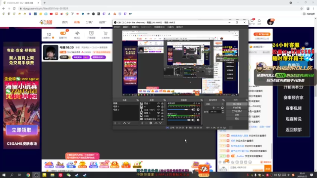Toggle lock on 文本 (GDI+) source
This screenshot has width=317, height=178.
click(x=162, y=110)
